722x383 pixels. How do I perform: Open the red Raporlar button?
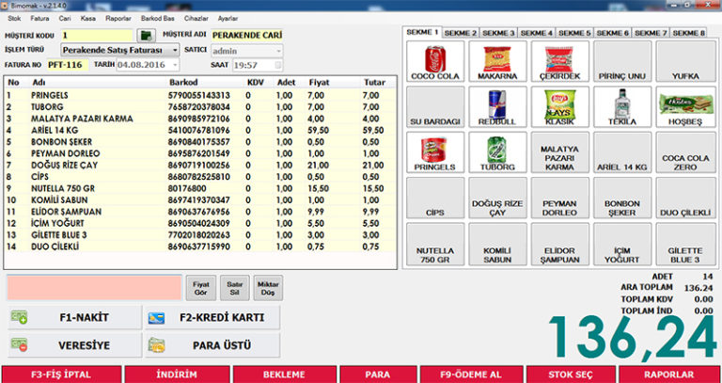click(669, 375)
